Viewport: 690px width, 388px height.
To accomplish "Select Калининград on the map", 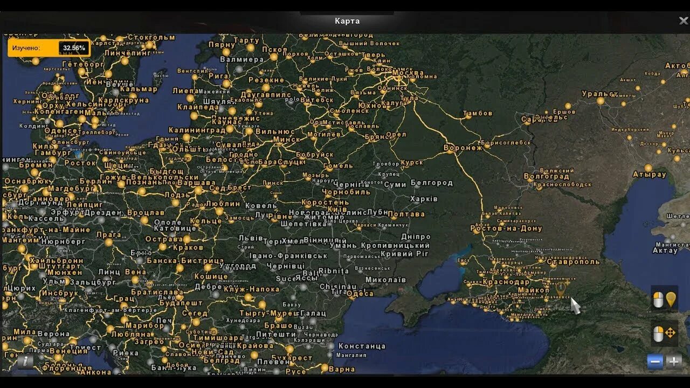I will click(197, 130).
